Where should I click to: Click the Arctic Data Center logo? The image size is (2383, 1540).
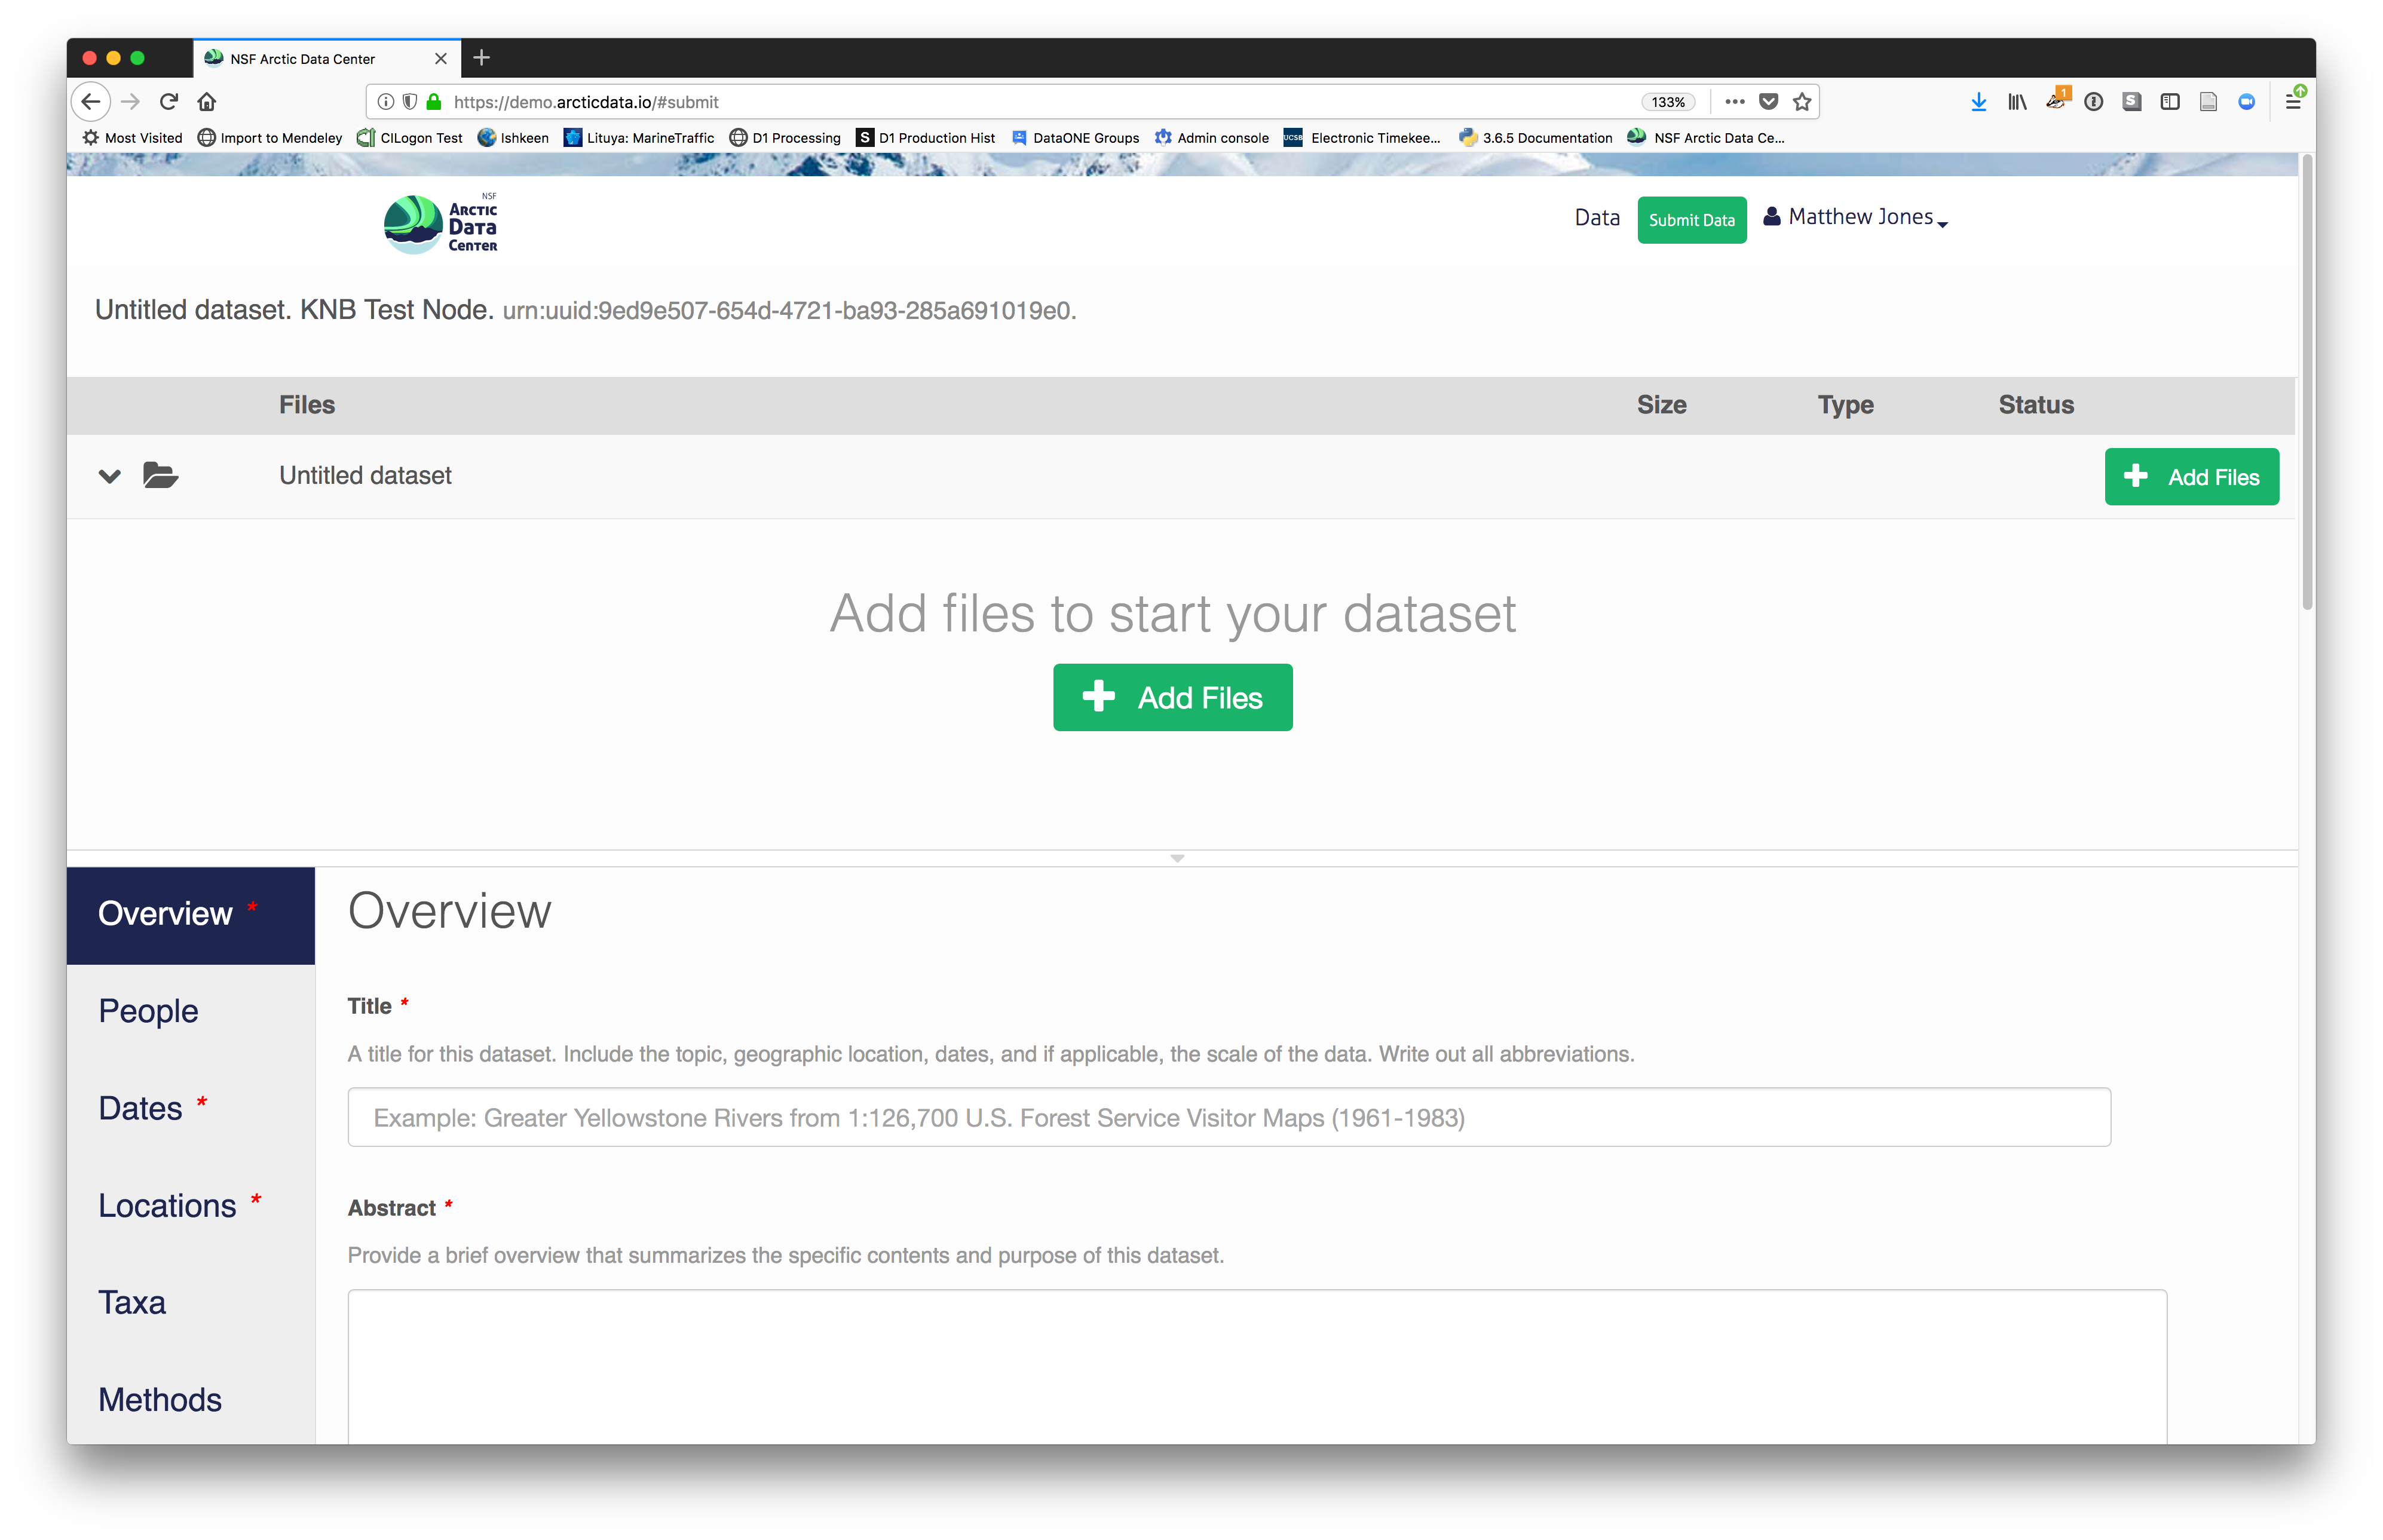[x=440, y=223]
